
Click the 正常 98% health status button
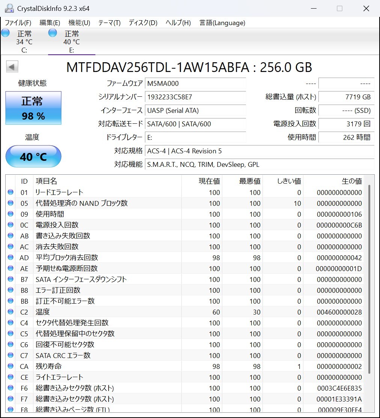pyautogui.click(x=33, y=108)
